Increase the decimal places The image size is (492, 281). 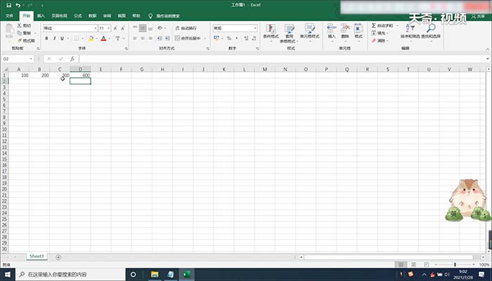coord(246,38)
